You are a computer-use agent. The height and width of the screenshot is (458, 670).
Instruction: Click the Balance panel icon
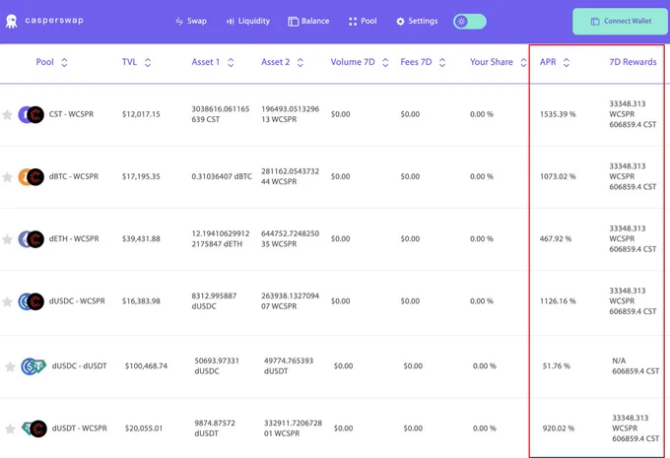(294, 22)
